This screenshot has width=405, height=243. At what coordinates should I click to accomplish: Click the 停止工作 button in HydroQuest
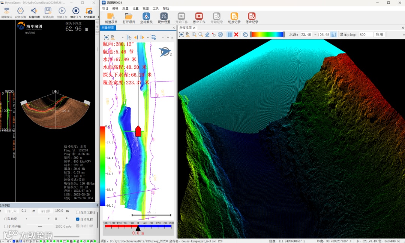(76, 11)
